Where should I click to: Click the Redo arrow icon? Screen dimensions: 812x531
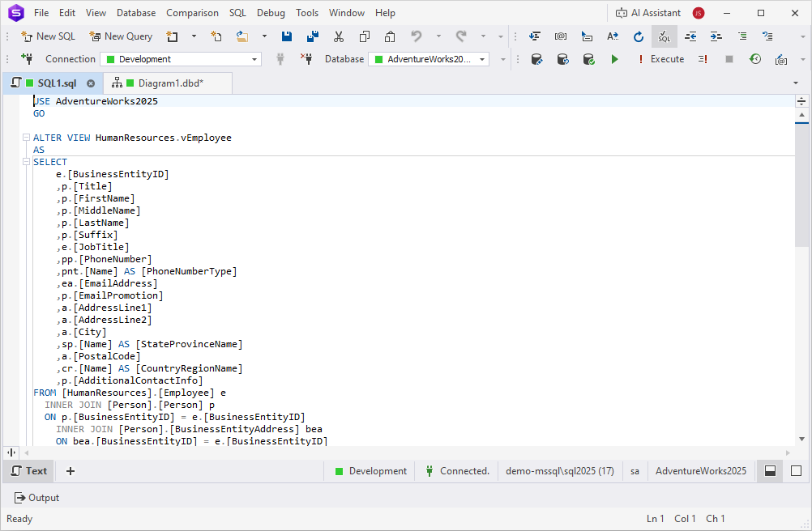461,36
